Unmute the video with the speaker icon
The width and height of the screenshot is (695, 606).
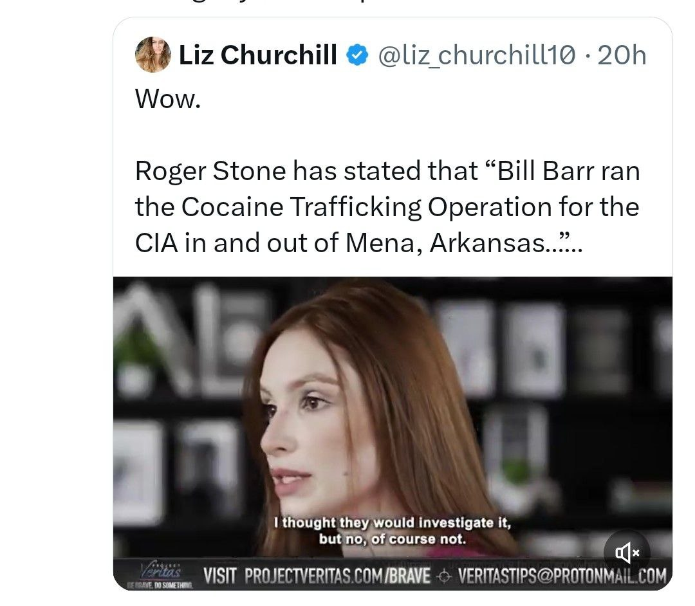pyautogui.click(x=627, y=552)
